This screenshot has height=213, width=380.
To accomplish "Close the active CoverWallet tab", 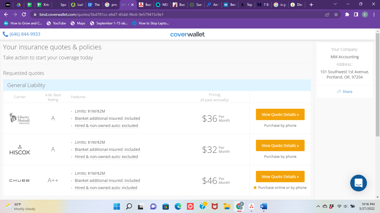I will pyautogui.click(x=132, y=5).
